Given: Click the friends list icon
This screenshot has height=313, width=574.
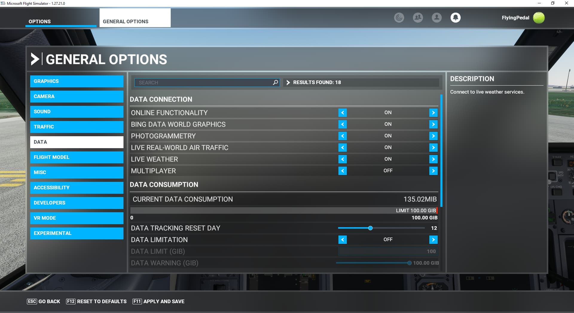Looking at the screenshot, I should coord(418,18).
